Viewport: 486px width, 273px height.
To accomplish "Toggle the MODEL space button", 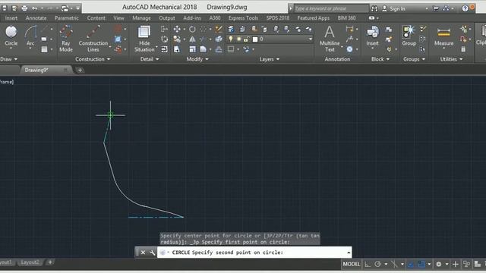I will click(x=351, y=265).
